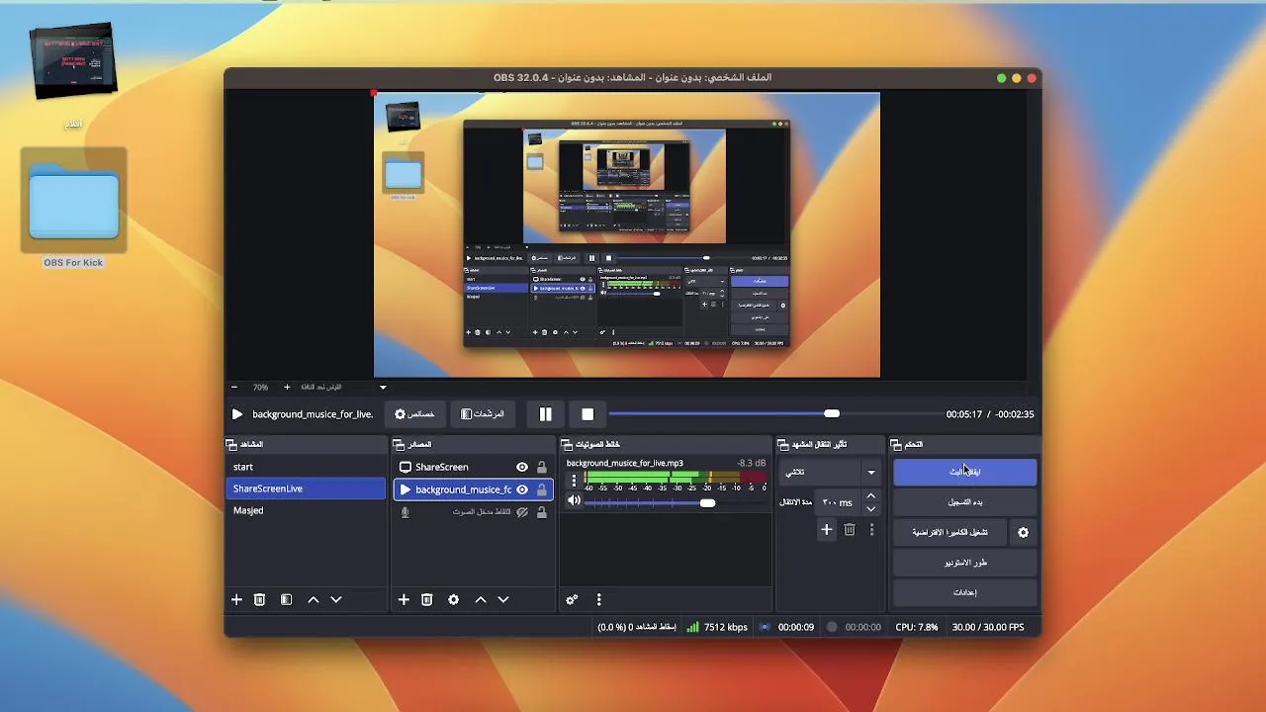
Task: Hide the background_musice source via eye icon
Action: 522,489
